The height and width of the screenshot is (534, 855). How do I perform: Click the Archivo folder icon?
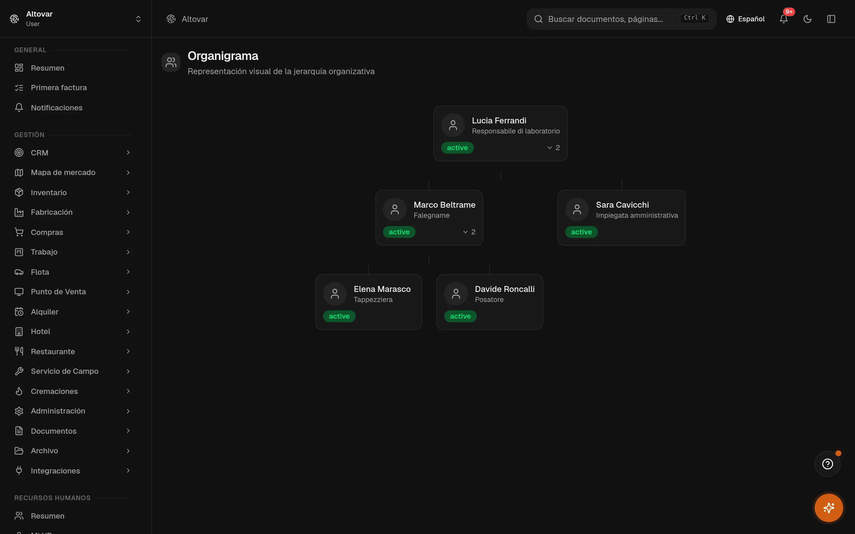click(x=19, y=451)
